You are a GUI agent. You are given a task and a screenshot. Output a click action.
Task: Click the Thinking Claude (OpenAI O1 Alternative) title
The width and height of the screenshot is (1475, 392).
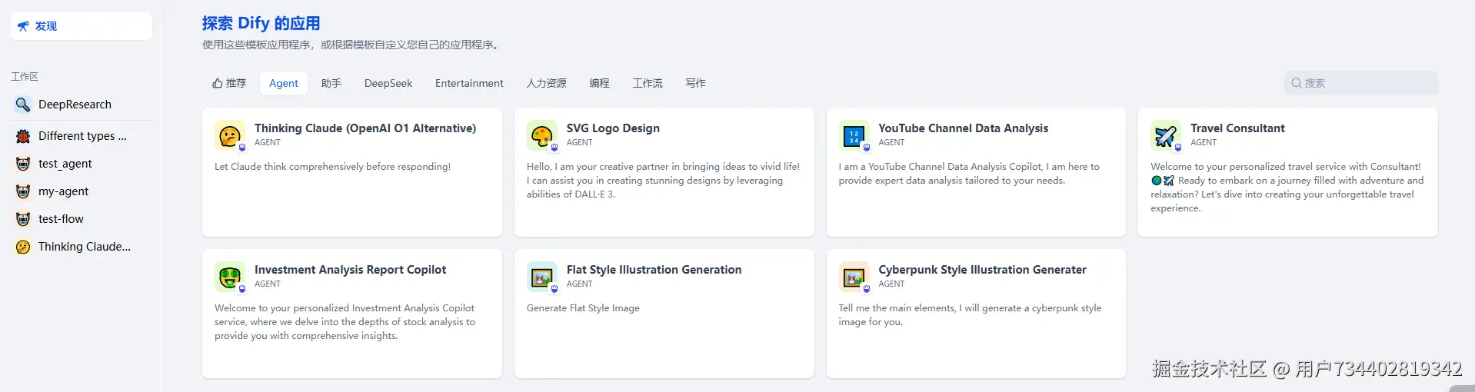[x=365, y=128]
